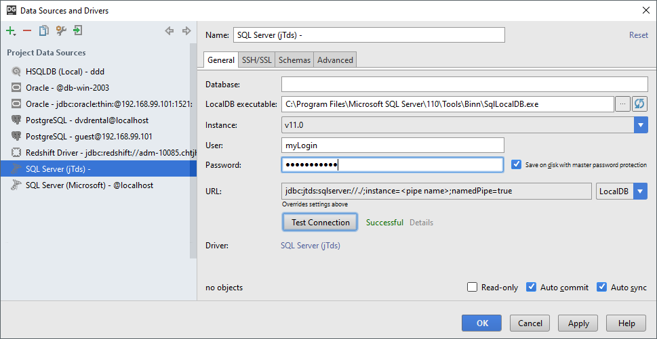Expand the Instance v11.0 dropdown
The width and height of the screenshot is (657, 339).
coord(641,125)
